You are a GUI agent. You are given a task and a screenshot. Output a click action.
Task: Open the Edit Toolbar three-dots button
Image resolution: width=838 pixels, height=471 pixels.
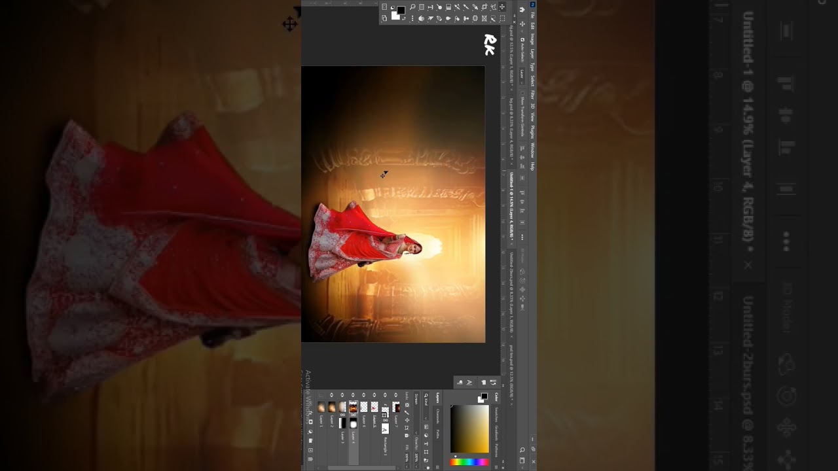coord(412,18)
